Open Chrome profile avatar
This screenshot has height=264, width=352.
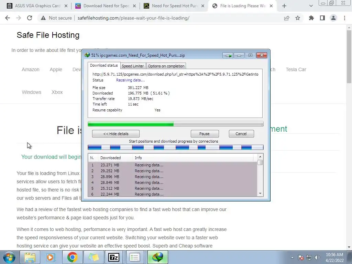tap(333, 18)
